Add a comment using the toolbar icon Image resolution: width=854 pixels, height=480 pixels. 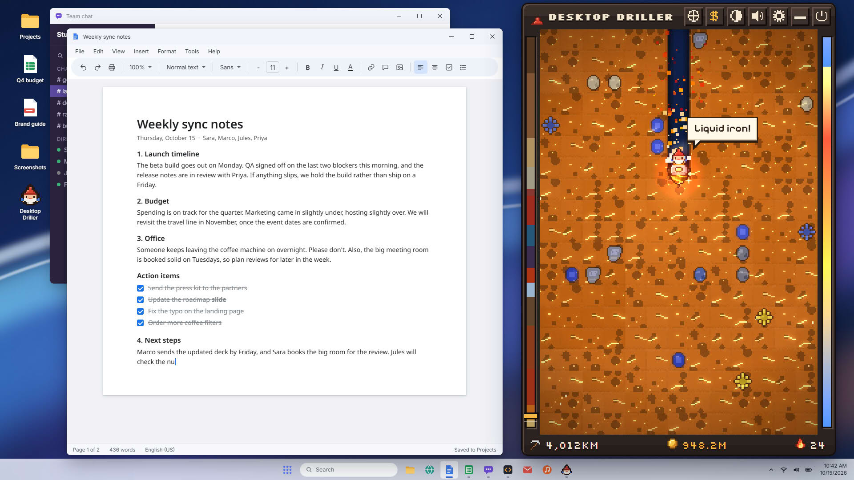pos(385,68)
